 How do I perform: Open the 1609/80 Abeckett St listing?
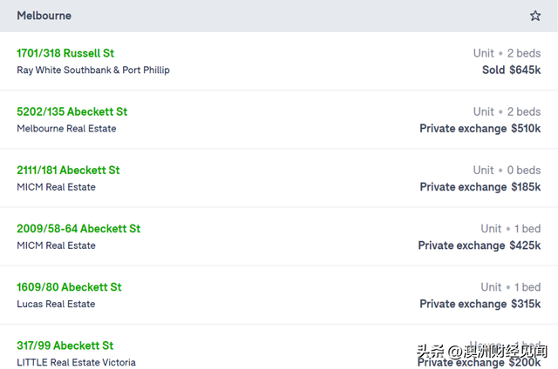click(x=69, y=287)
